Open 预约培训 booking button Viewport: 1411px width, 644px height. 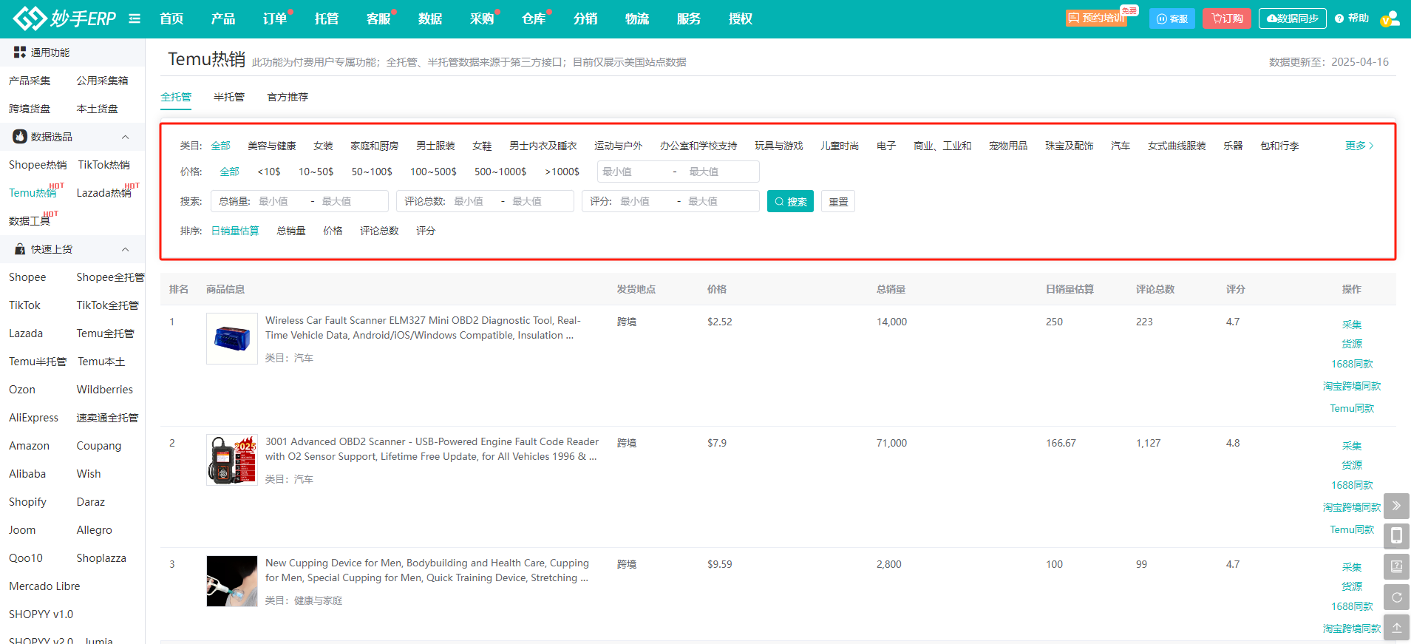[x=1096, y=18]
